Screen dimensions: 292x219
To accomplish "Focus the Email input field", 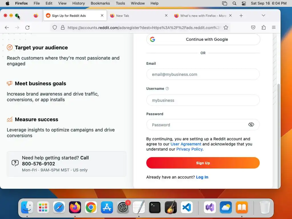I will click(203, 74).
